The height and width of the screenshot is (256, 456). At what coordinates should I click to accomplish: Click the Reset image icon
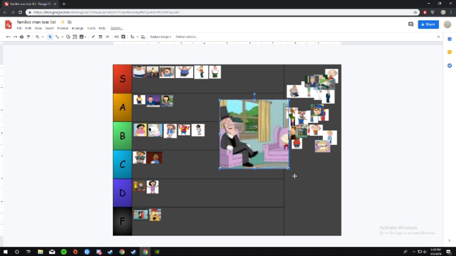pyautogui.click(x=143, y=37)
